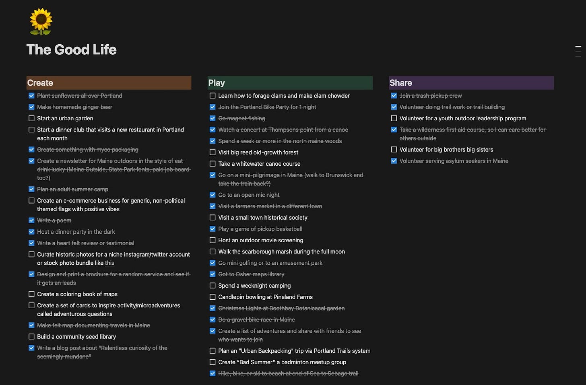The image size is (586, 385).
Task: Uncheck 'Spend a week in north maine woods'
Action: [x=213, y=141]
